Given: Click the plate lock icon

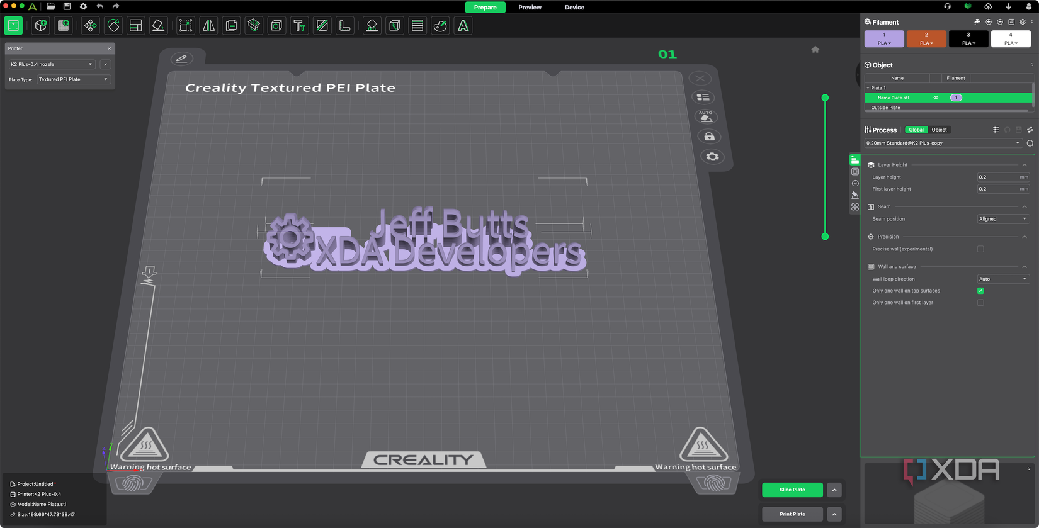Looking at the screenshot, I should [709, 137].
